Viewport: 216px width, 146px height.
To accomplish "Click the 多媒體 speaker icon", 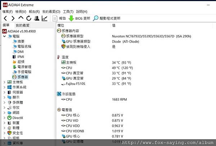I will click(x=9, y=102).
